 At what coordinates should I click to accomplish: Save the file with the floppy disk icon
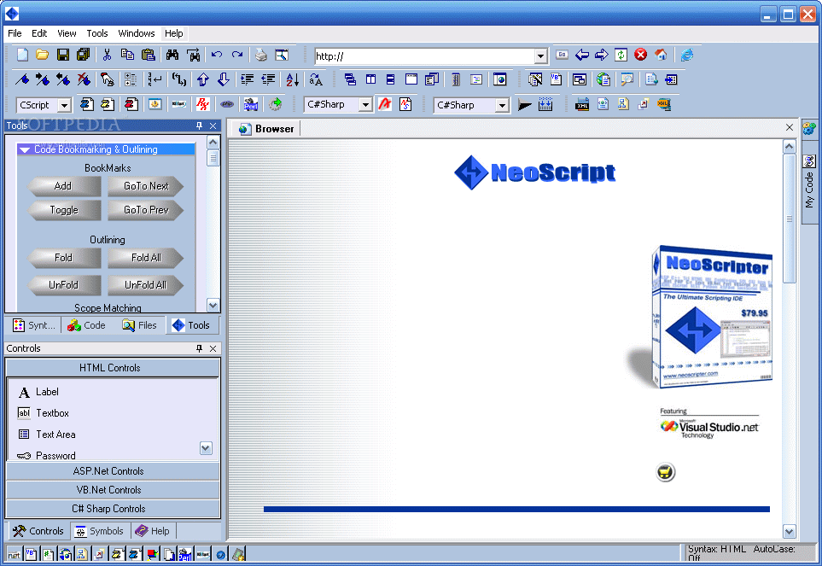(x=63, y=55)
